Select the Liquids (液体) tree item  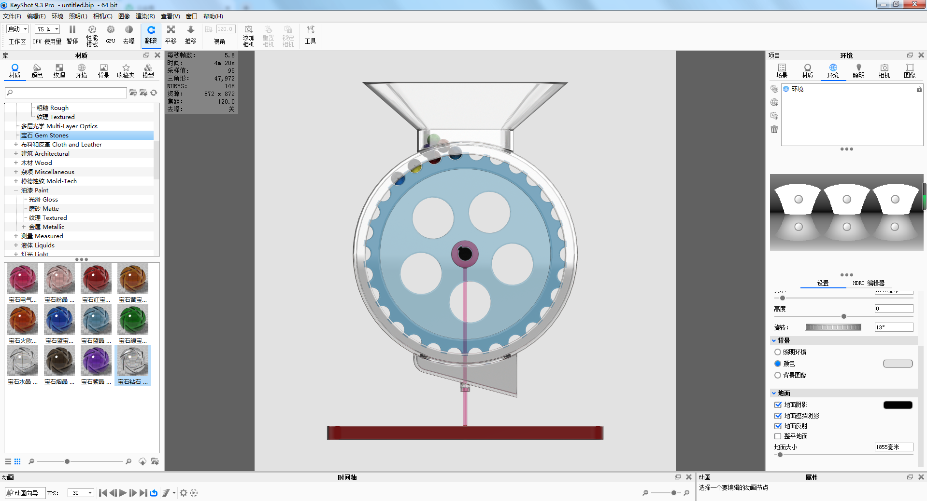[x=38, y=245]
